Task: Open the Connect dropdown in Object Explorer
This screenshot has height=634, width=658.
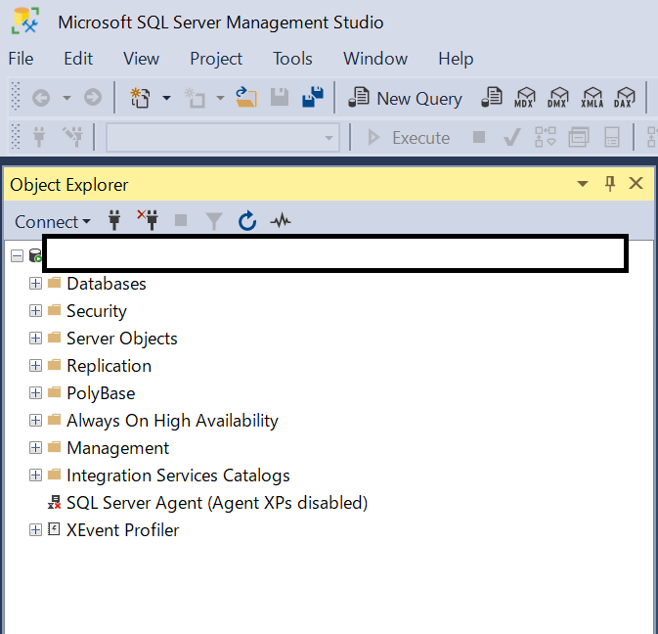Action: click(53, 222)
